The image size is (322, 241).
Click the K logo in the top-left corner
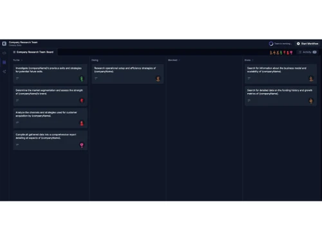point(4,44)
